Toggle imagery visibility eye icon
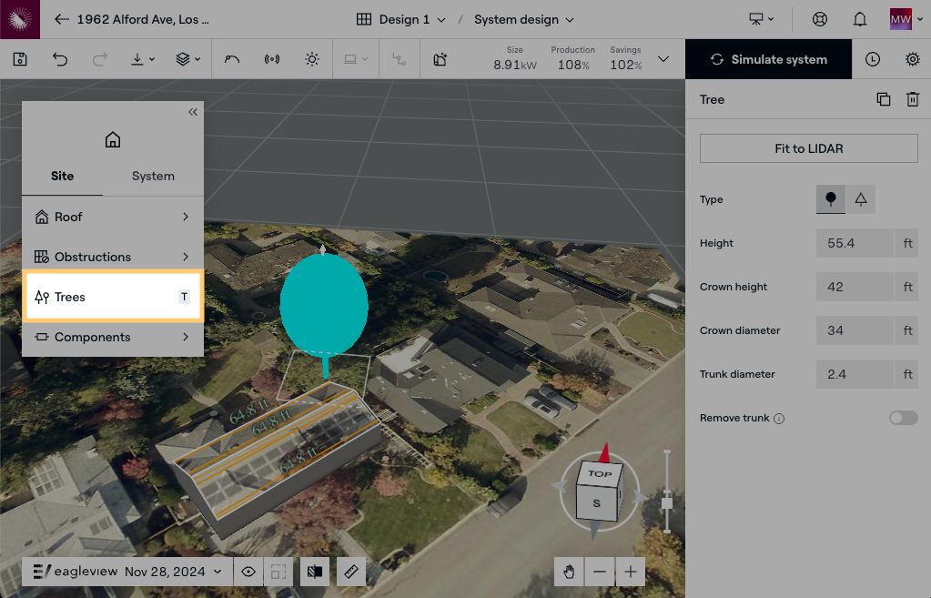Image resolution: width=931 pixels, height=598 pixels. [x=248, y=572]
